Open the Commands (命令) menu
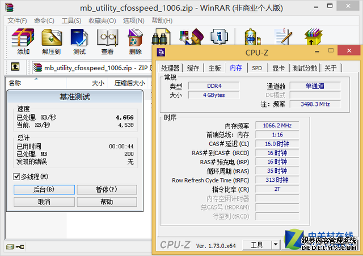Screen dimensions: 363x256 pos(44,20)
